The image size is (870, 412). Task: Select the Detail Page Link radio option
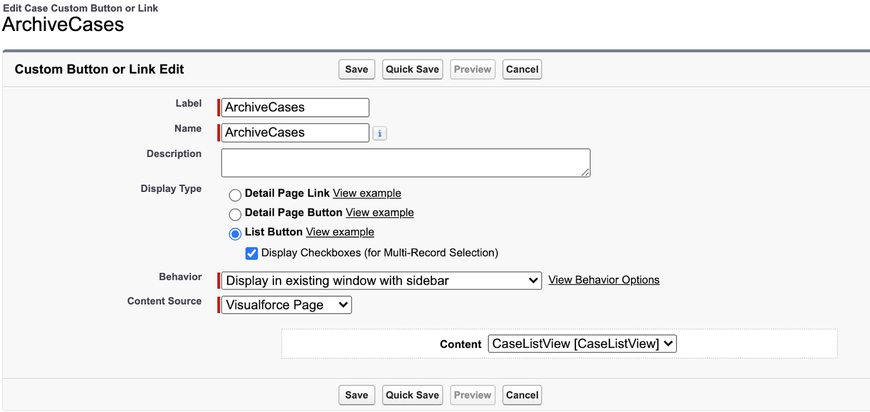coord(235,195)
